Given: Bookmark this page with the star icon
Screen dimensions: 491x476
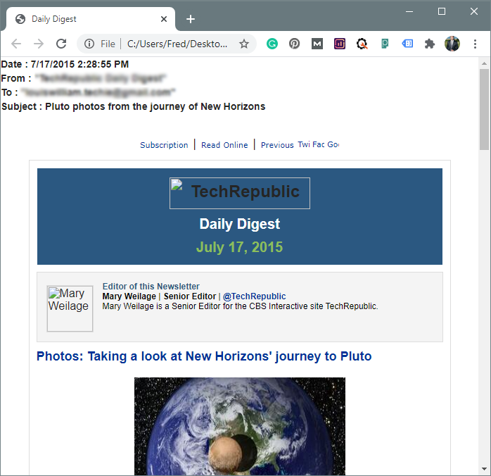Looking at the screenshot, I should 244,44.
